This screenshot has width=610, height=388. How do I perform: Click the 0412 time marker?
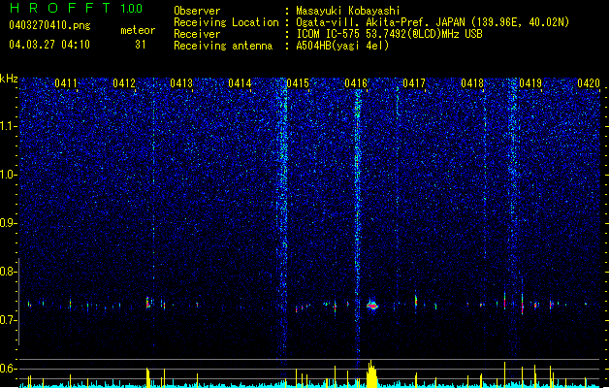click(124, 83)
